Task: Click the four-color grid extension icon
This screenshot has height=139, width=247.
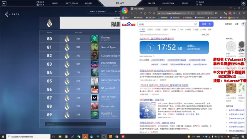Action: (216, 13)
